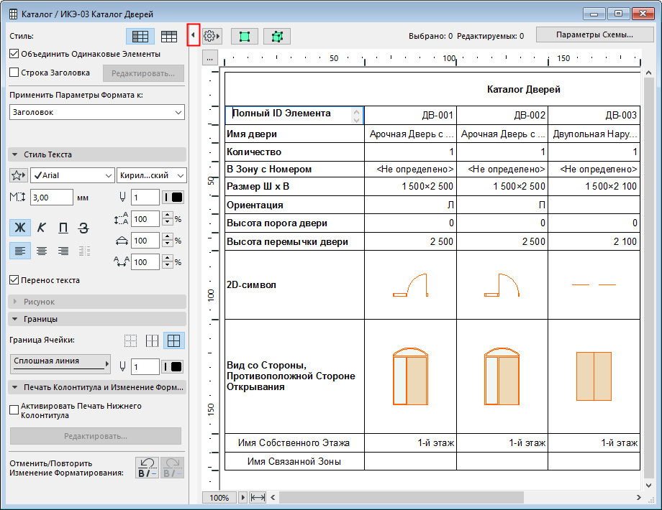662x510 pixels.
Task: Open the gear settings menu in toolbar
Action: 212,35
